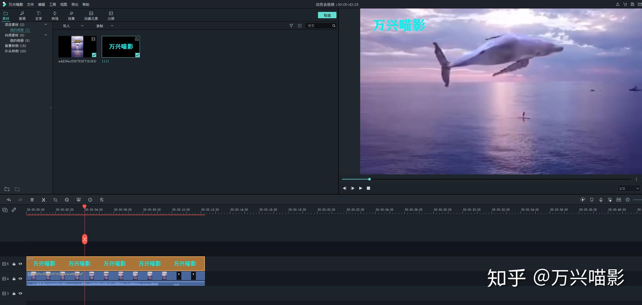Screen dimensions: 642x305
Task: Click the preview playback progress slider
Action: coord(370,179)
